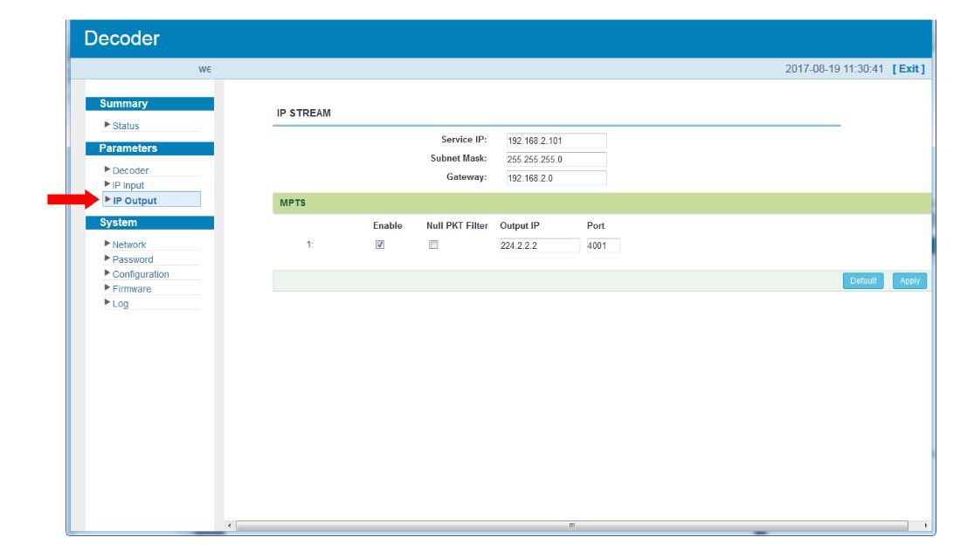Click the Gateway input field
The image size is (974, 558).
555,178
